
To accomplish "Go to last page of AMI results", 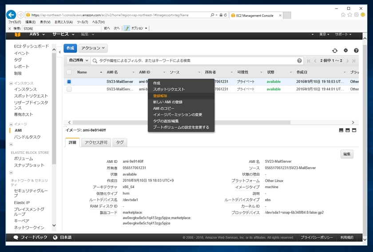I will click(354, 61).
